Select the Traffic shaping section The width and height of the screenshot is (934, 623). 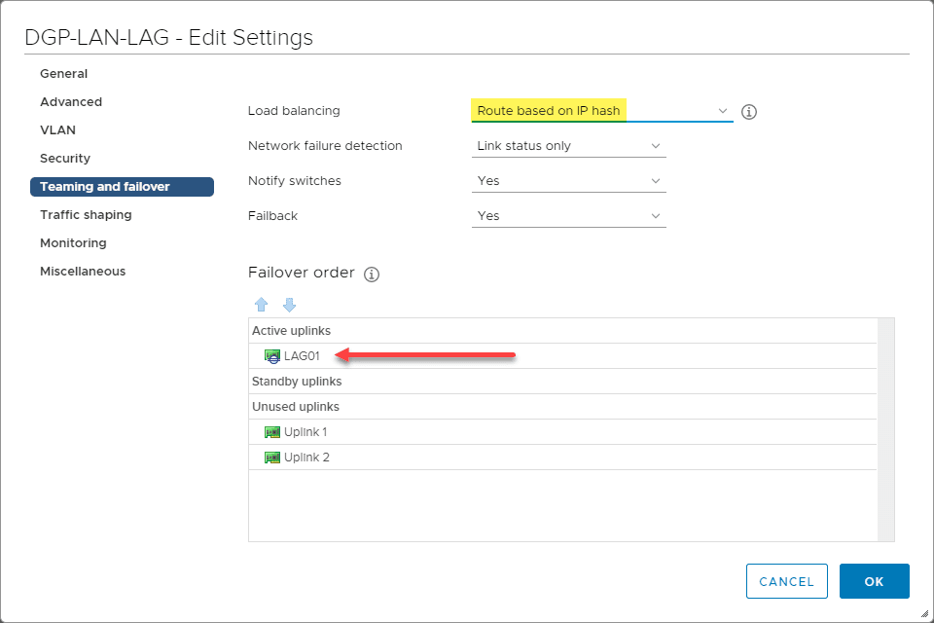coord(86,215)
